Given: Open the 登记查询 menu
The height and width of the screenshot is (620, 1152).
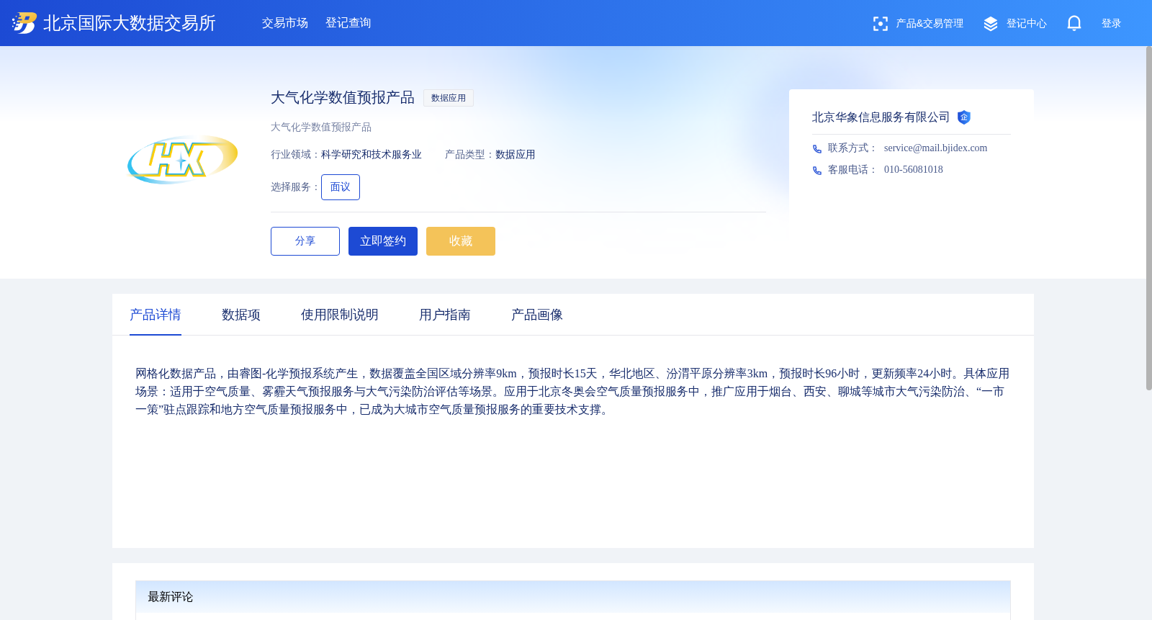Looking at the screenshot, I should click(x=348, y=23).
